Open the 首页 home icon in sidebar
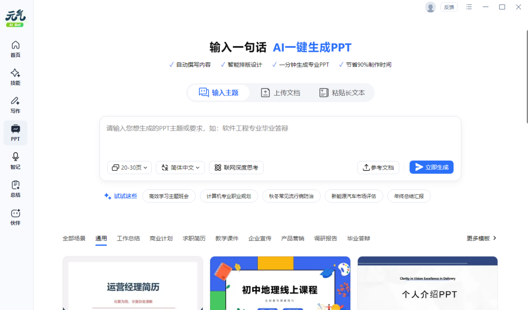 pos(15,49)
